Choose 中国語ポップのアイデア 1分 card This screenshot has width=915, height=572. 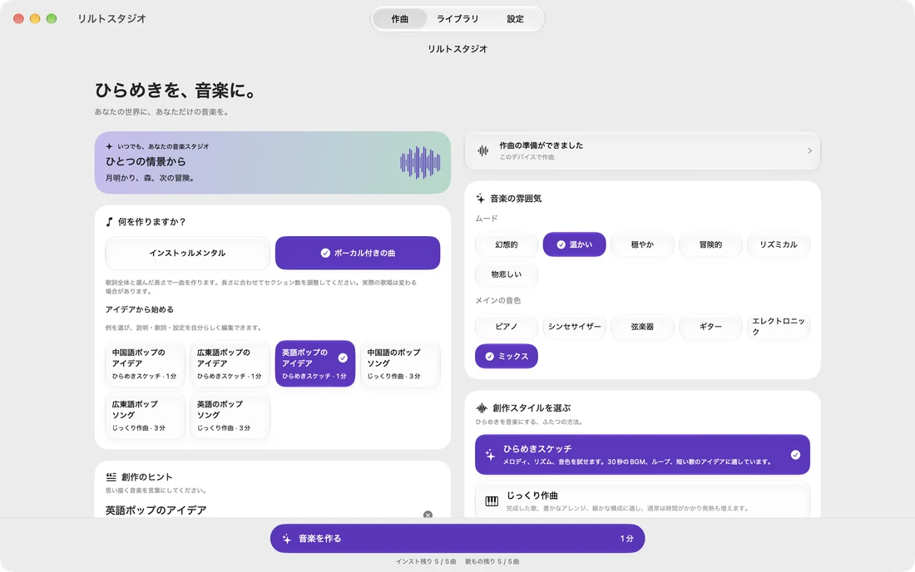click(145, 364)
